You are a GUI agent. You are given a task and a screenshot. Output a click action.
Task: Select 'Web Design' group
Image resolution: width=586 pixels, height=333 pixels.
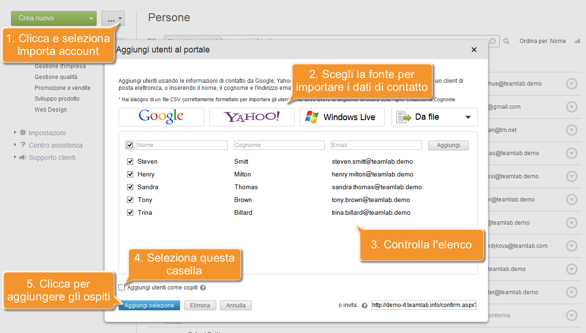(51, 110)
